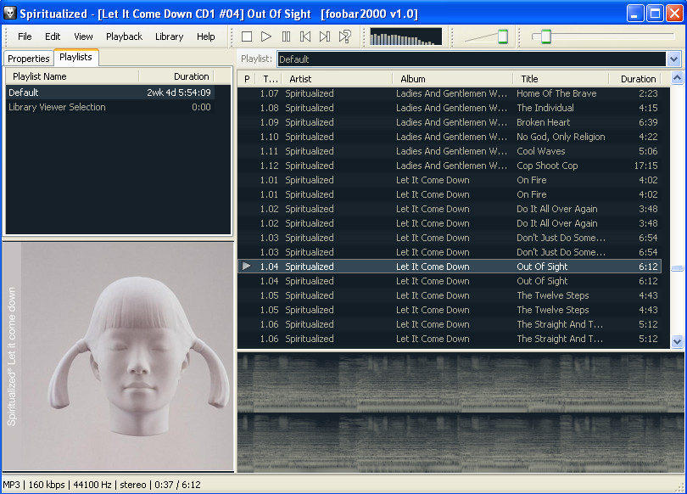Open the Playback menu
The width and height of the screenshot is (687, 494).
pyautogui.click(x=124, y=36)
